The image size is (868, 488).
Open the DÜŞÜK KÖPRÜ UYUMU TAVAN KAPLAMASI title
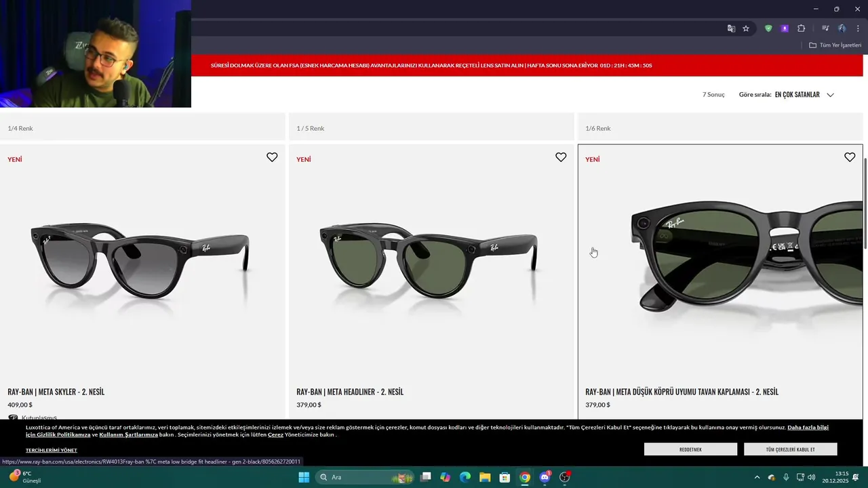(682, 392)
